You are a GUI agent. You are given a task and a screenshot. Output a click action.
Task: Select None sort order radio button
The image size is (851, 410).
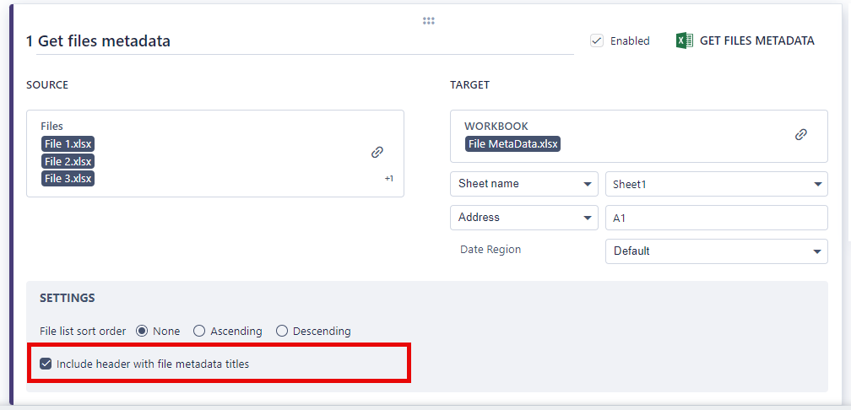(x=142, y=331)
